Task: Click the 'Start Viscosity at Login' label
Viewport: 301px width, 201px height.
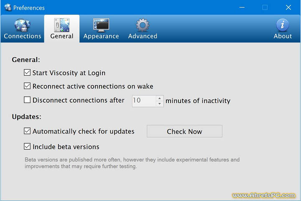Action: (69, 73)
